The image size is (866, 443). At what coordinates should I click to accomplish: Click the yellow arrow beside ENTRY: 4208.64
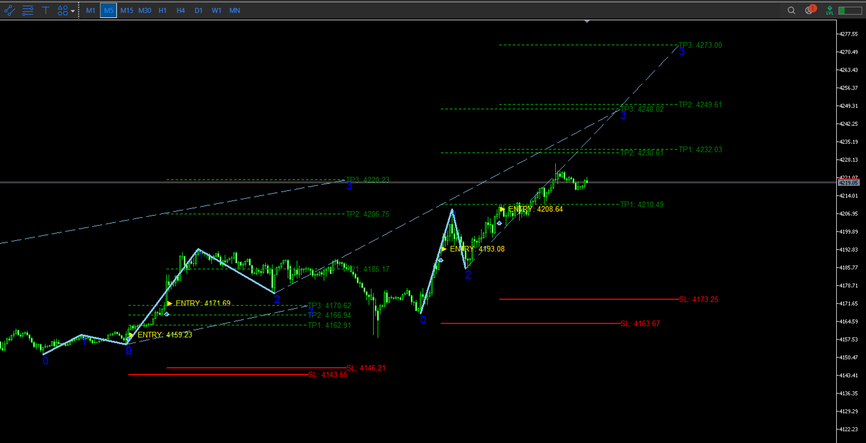click(502, 209)
